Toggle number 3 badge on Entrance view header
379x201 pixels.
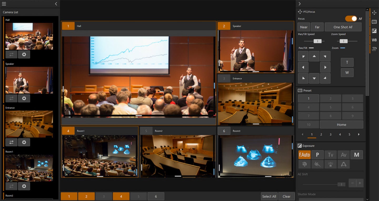(224, 79)
